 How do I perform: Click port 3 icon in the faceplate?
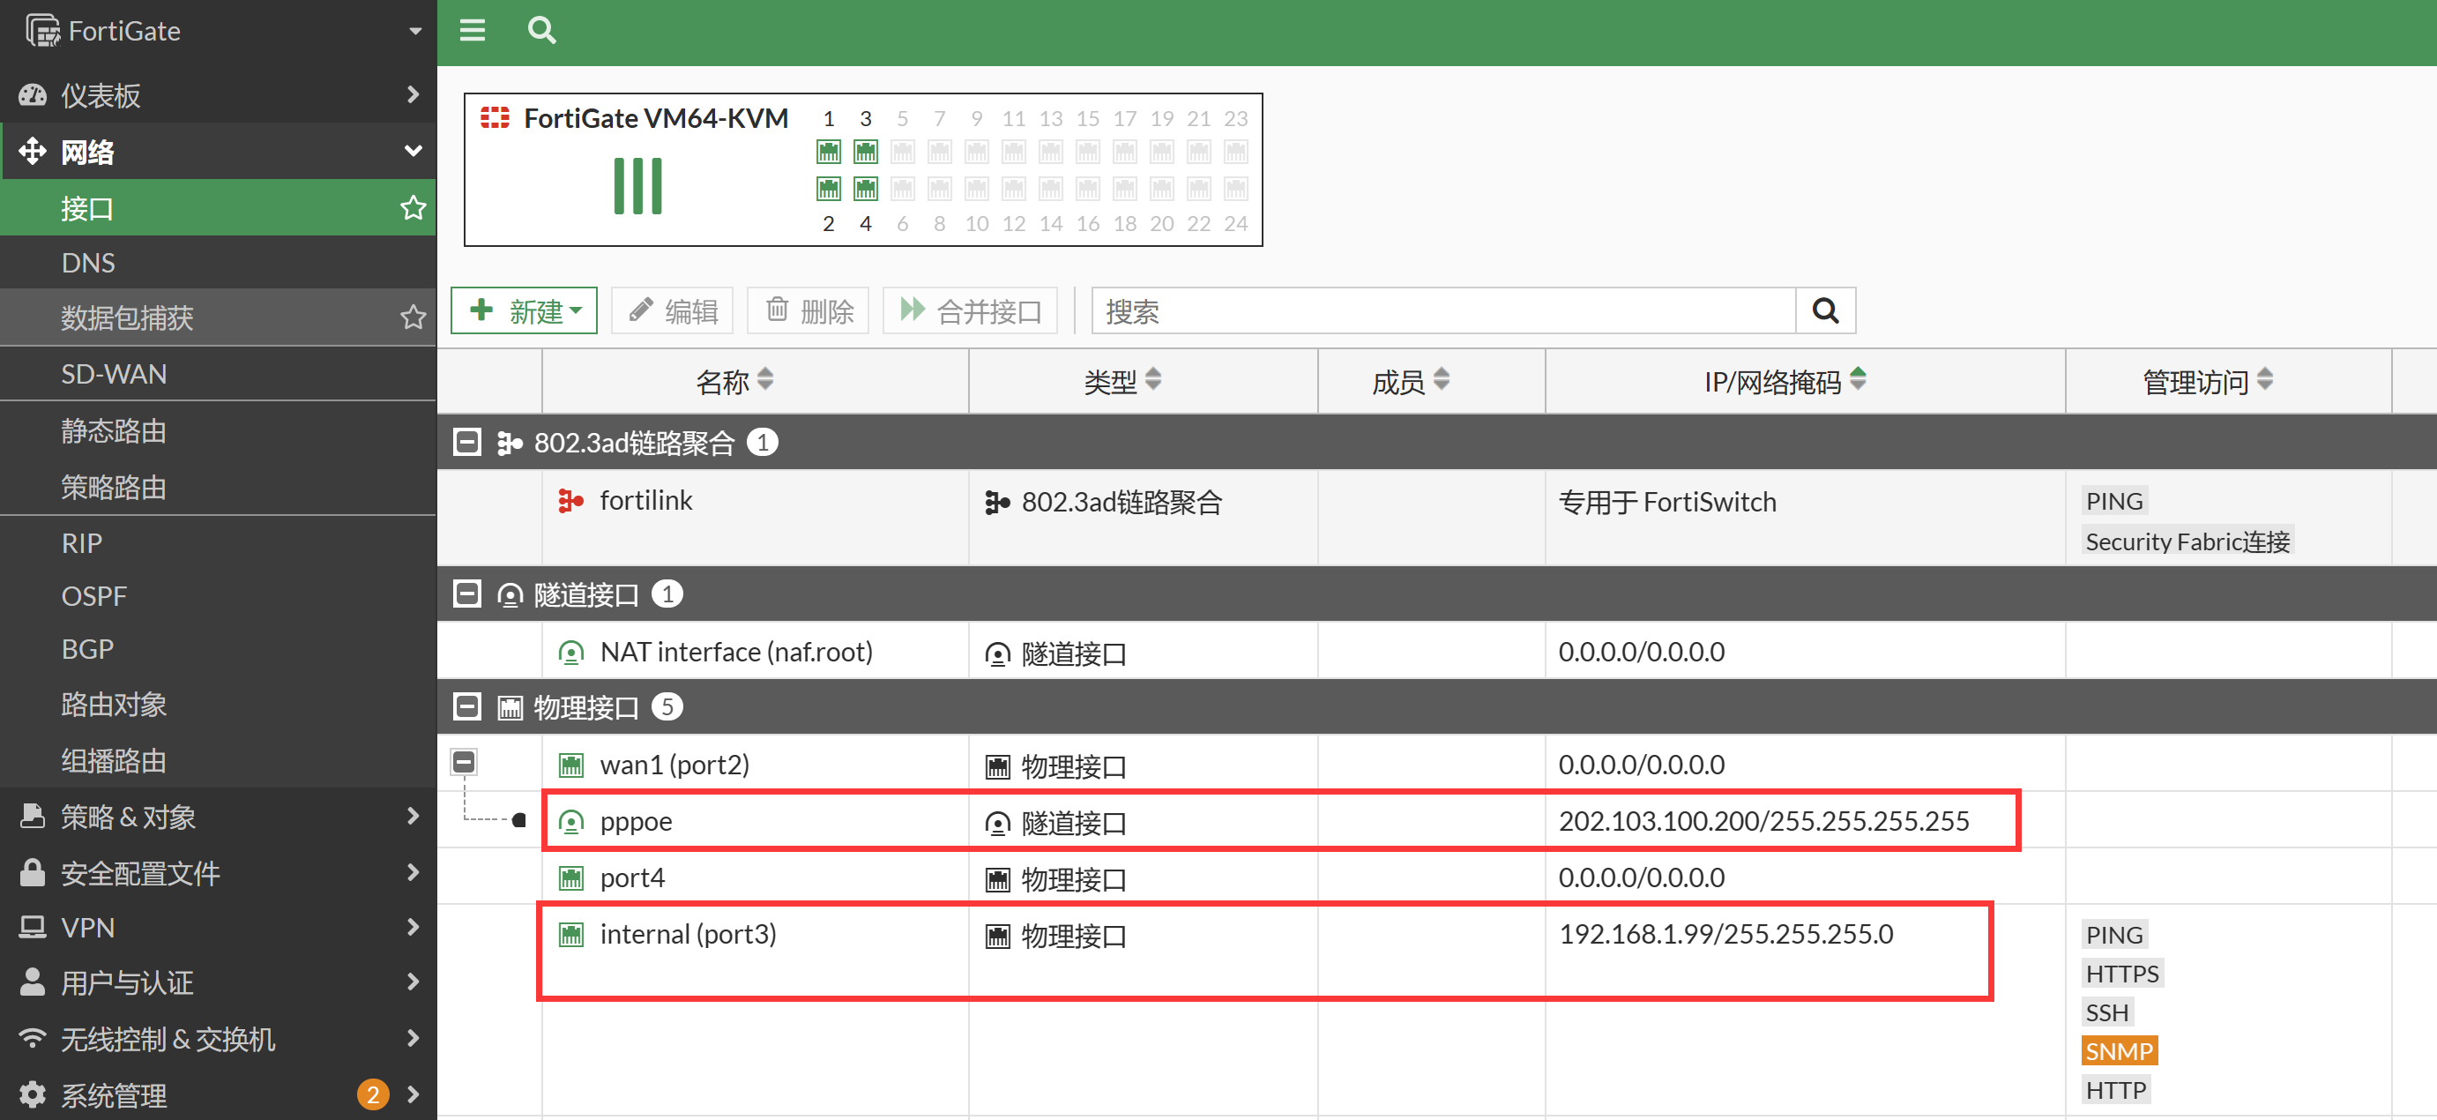[x=865, y=152]
